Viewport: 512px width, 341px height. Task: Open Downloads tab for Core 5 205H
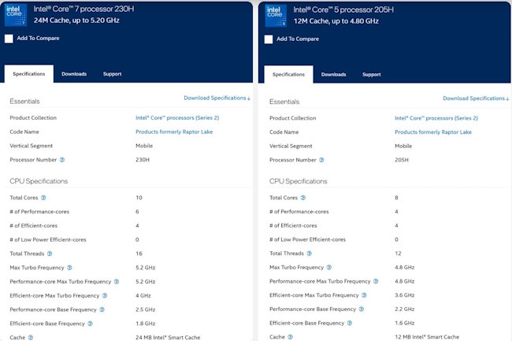coord(333,74)
